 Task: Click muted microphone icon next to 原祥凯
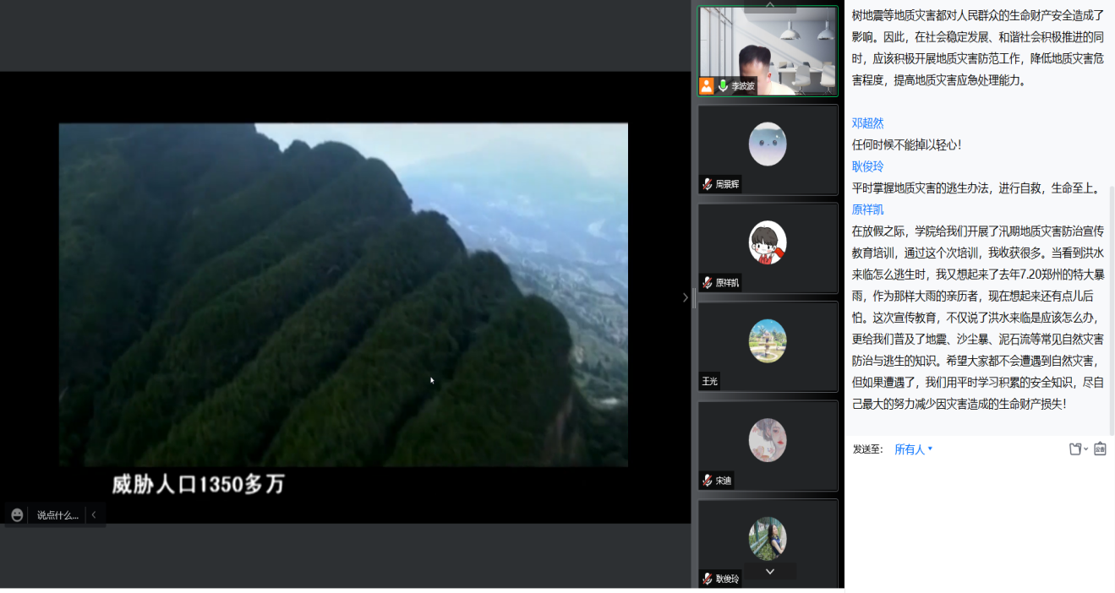click(x=707, y=283)
